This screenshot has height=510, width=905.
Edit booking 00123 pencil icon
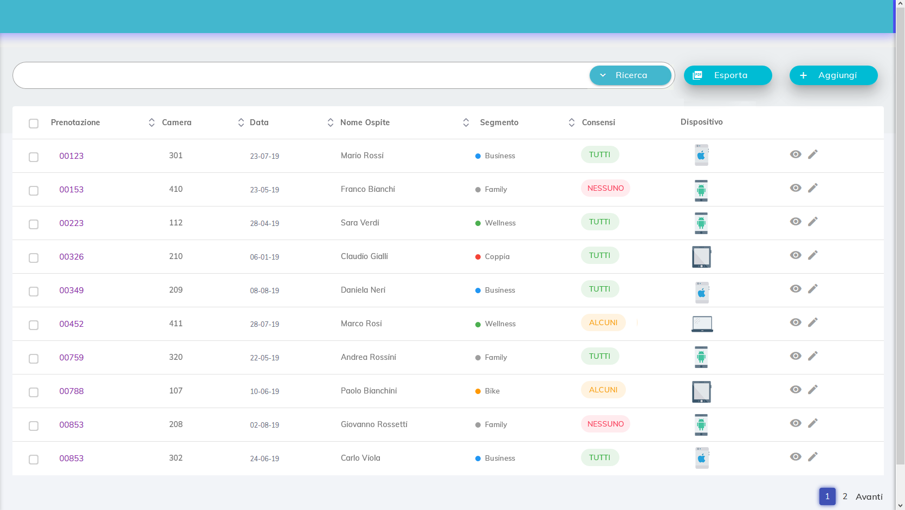pos(812,154)
